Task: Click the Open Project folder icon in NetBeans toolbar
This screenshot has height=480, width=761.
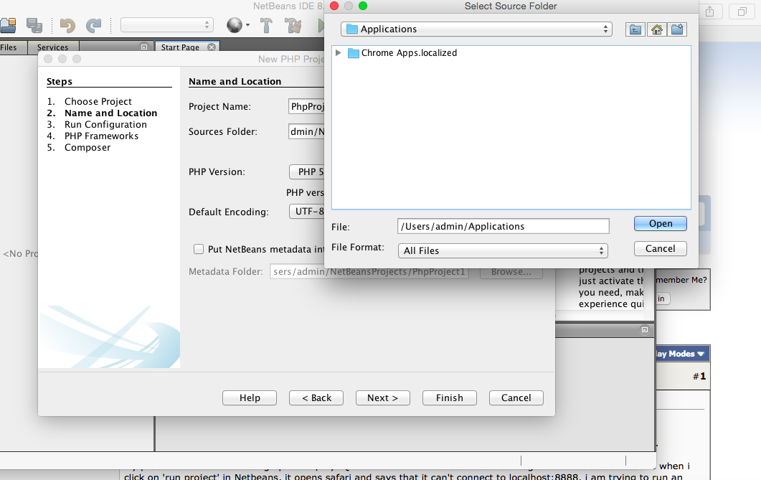Action: point(8,25)
